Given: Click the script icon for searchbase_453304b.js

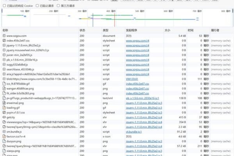Looking at the screenshot, I should click(x=4, y=69).
